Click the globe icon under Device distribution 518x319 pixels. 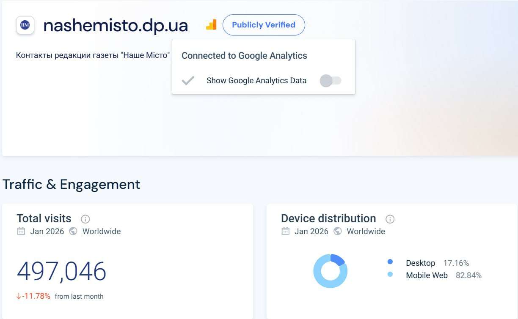(338, 231)
